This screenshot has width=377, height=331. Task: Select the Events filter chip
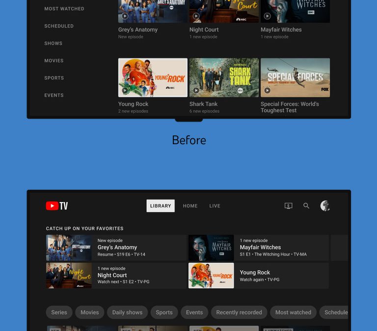click(194, 312)
